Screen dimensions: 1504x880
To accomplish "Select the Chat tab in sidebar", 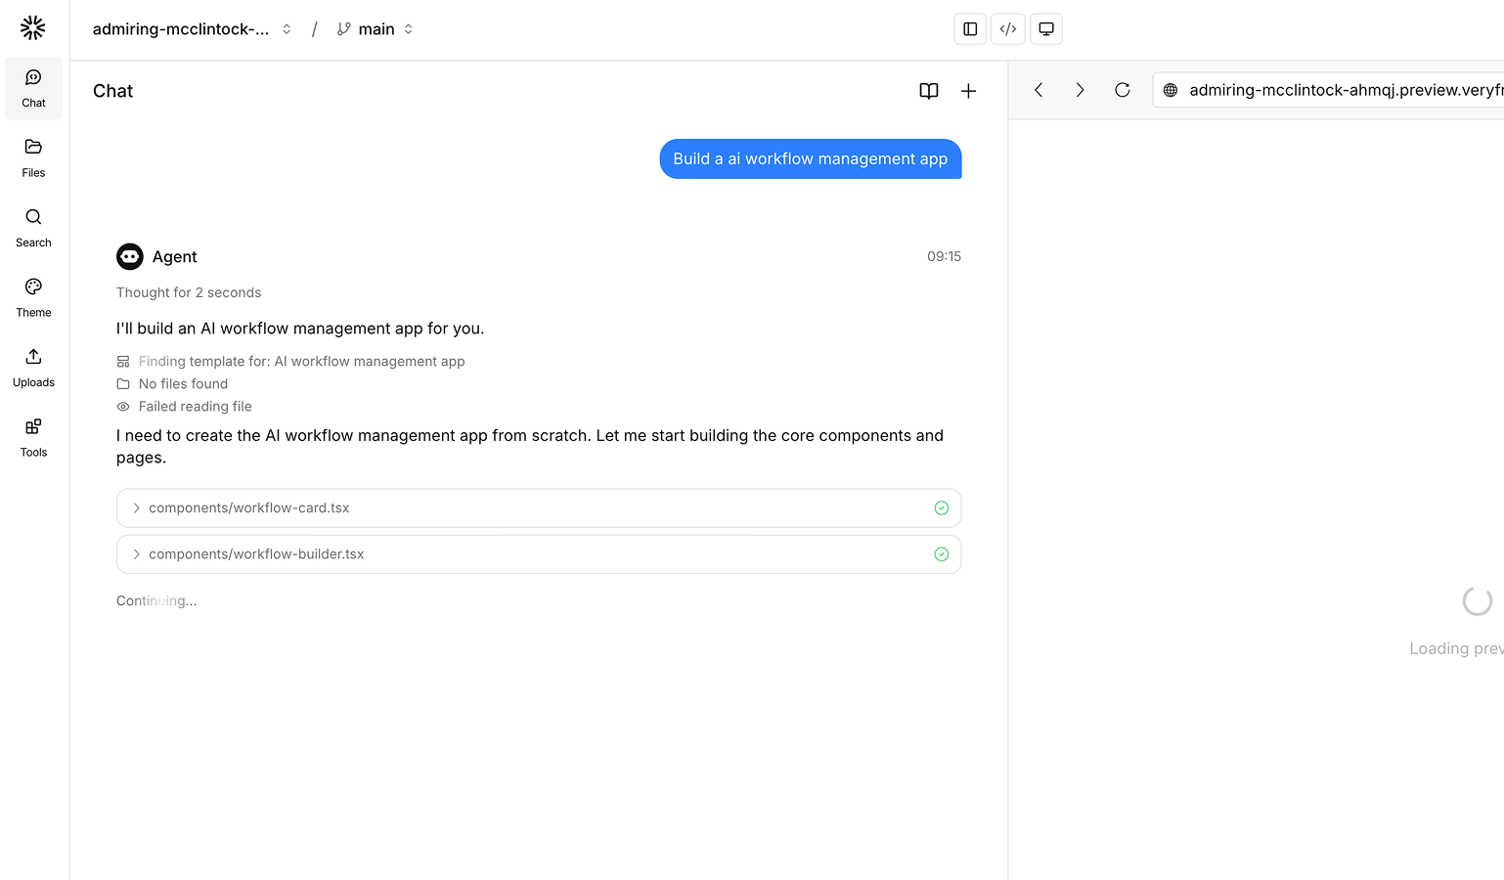I will (33, 88).
